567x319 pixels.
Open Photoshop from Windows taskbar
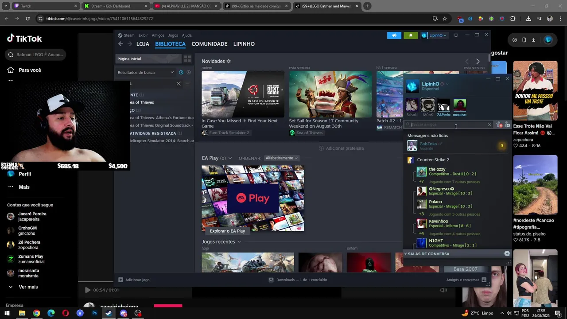pyautogui.click(x=94, y=313)
